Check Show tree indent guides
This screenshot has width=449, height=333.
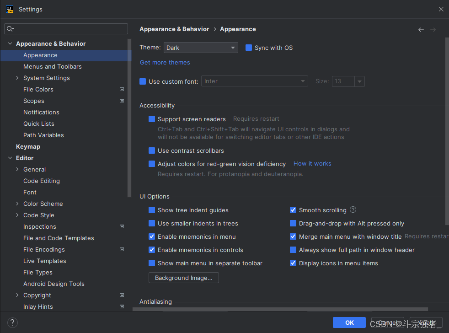pos(152,210)
